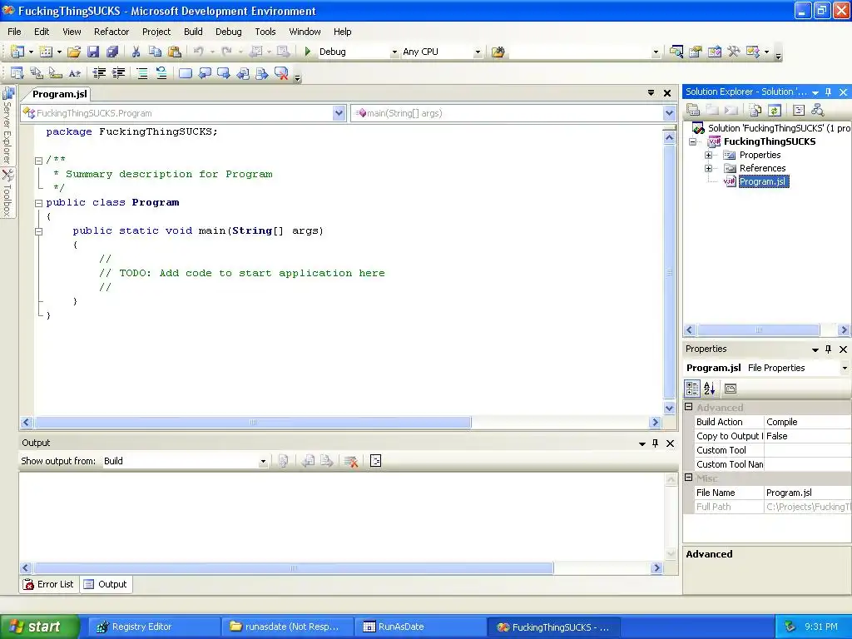Open the Refactor menu
The height and width of the screenshot is (639, 852).
click(111, 32)
